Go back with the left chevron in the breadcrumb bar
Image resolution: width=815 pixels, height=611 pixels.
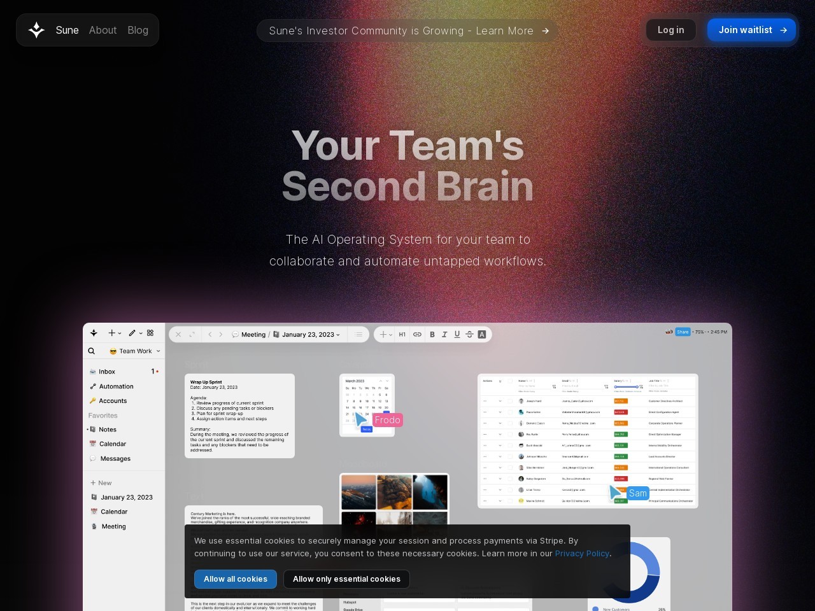210,334
